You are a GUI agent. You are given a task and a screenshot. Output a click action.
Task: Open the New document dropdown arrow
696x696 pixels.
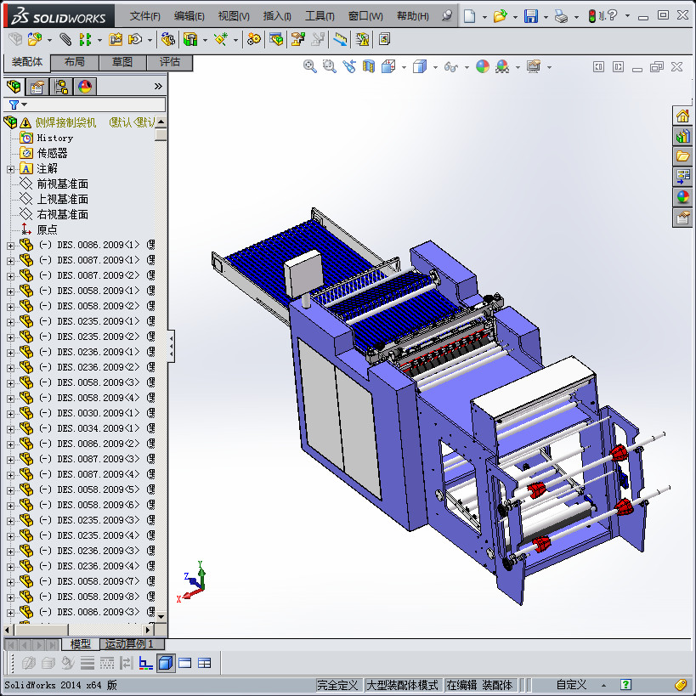point(484,17)
